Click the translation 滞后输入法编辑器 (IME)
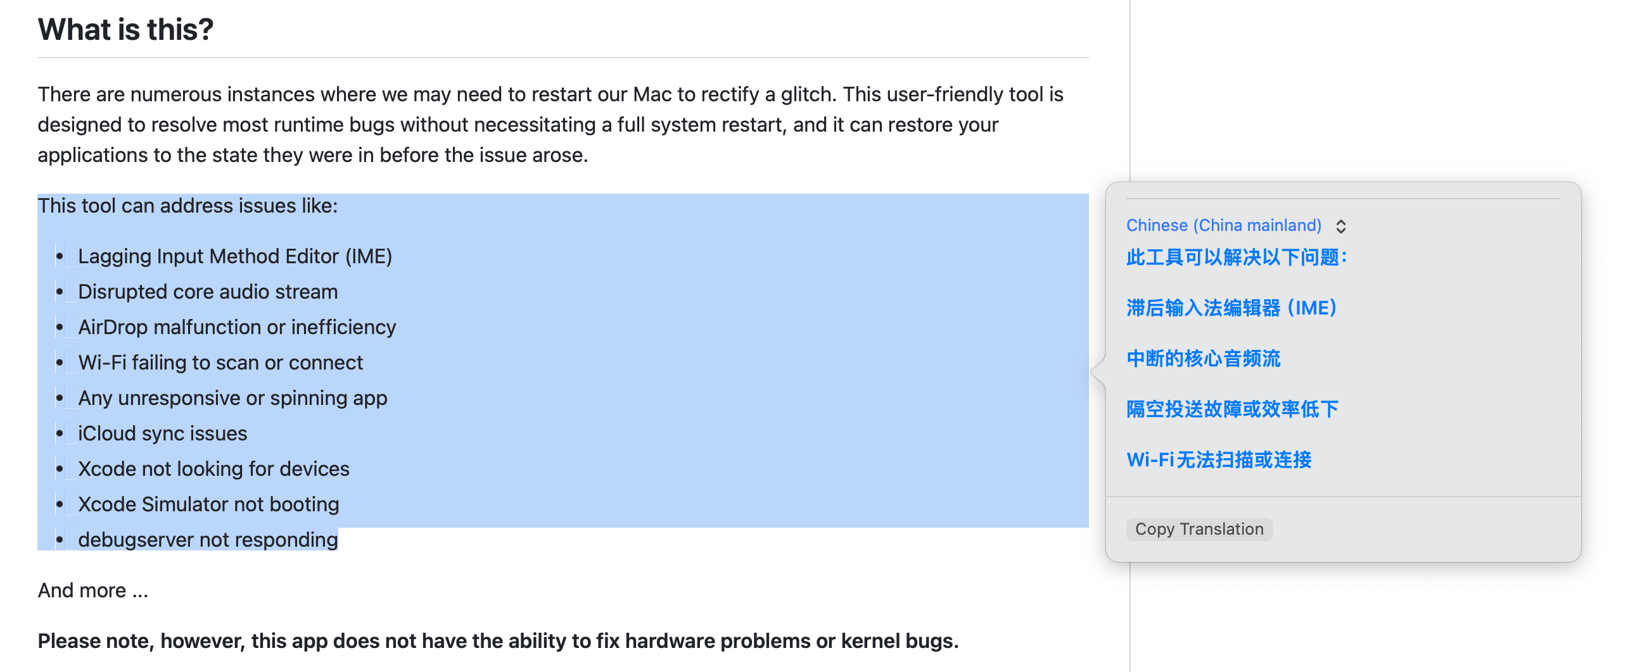Screen dimensions: 1647x672 pyautogui.click(x=1232, y=308)
